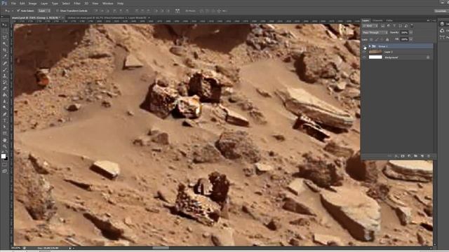Open the Essentials workspace dropdown

point(441,11)
